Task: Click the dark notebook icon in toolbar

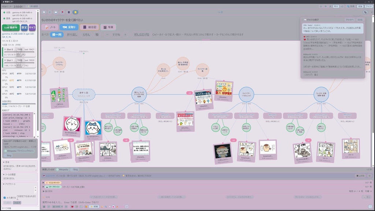Action: click(x=68, y=12)
